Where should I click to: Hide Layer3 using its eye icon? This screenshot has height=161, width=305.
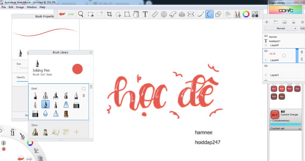266,66
